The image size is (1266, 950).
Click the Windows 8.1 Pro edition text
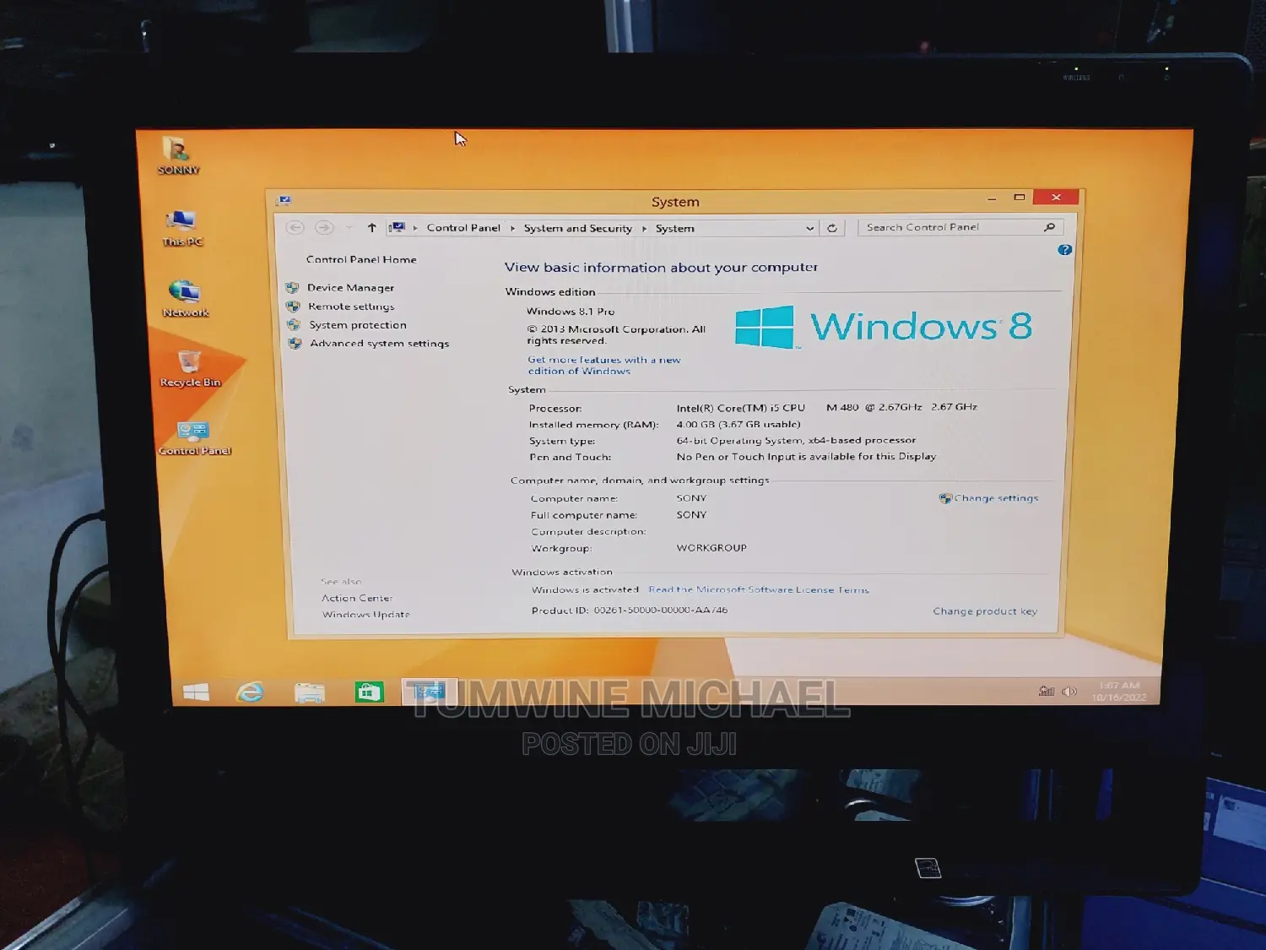[x=571, y=312]
